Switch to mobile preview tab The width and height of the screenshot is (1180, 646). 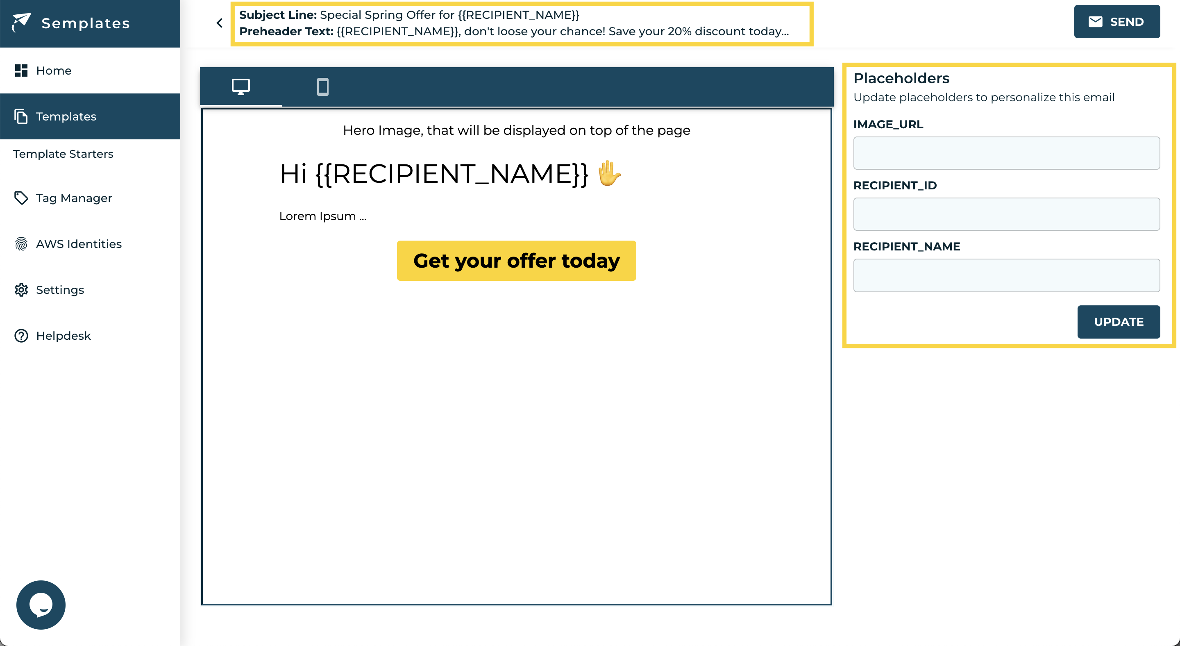point(322,86)
